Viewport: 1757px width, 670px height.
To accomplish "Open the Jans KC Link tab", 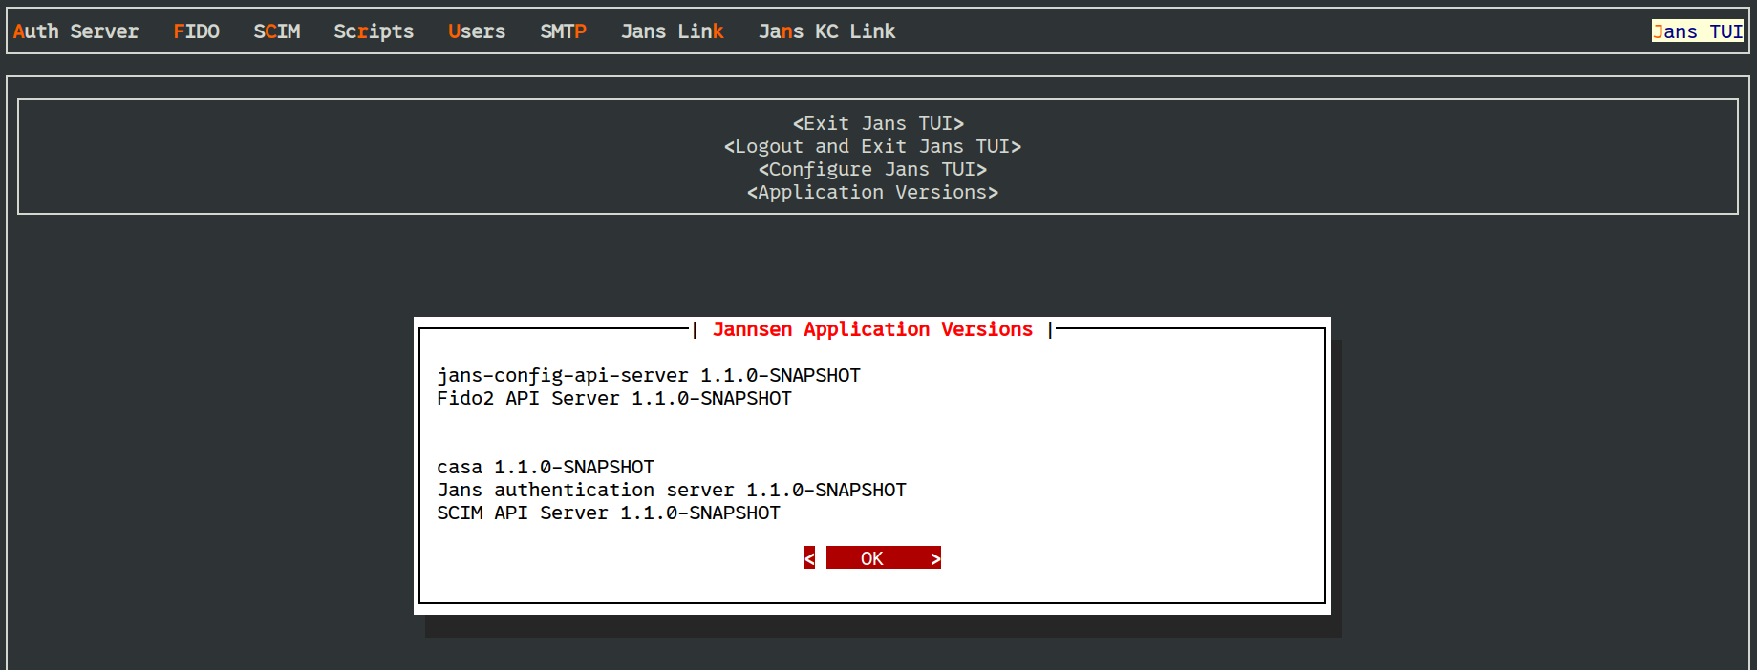I will tap(826, 31).
